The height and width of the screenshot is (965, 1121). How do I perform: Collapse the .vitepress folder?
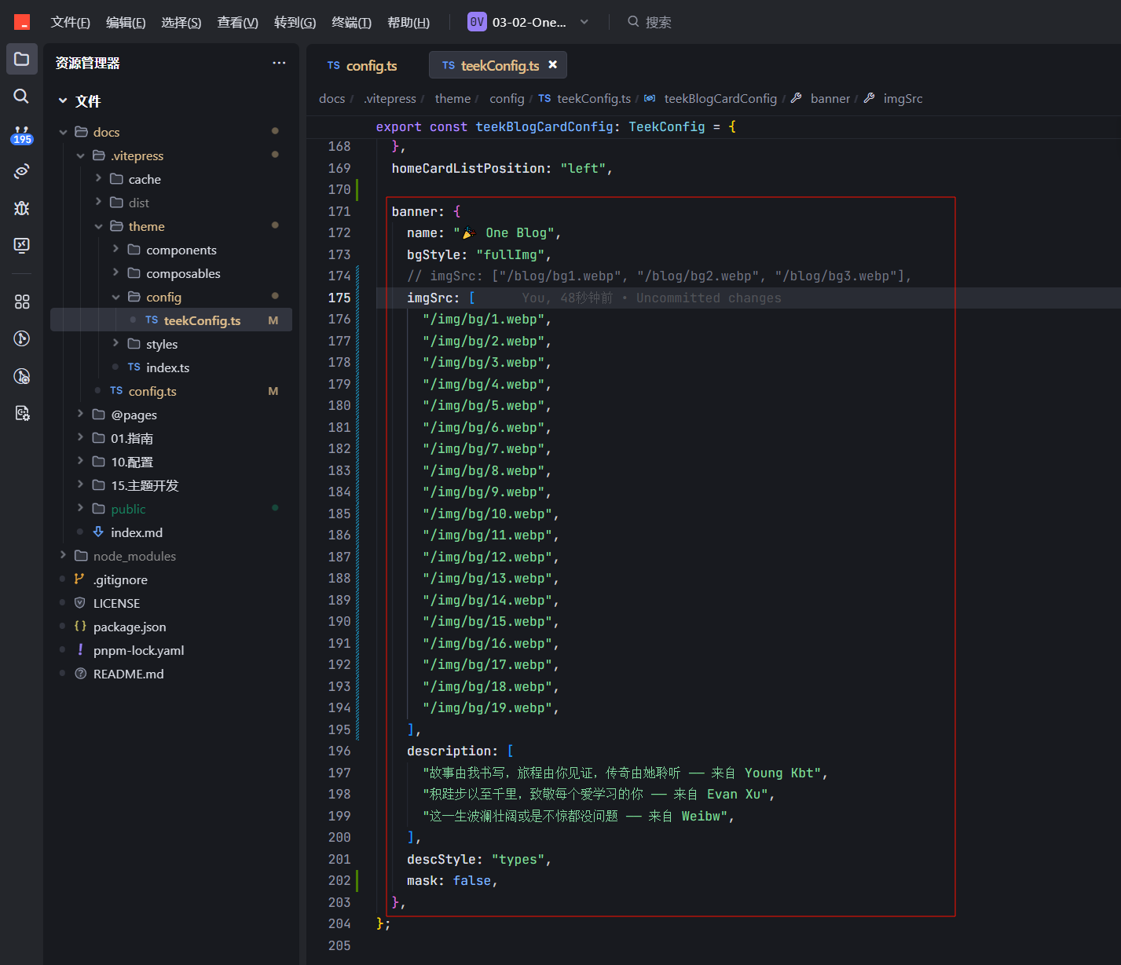pos(80,155)
